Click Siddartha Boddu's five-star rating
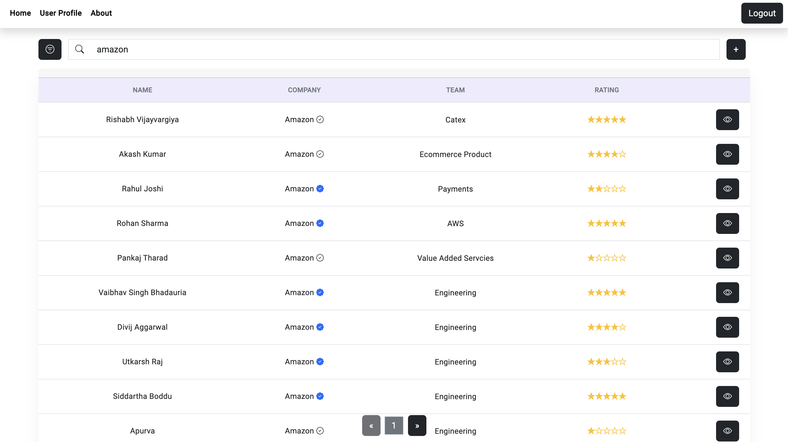The image size is (788, 442). click(x=607, y=396)
